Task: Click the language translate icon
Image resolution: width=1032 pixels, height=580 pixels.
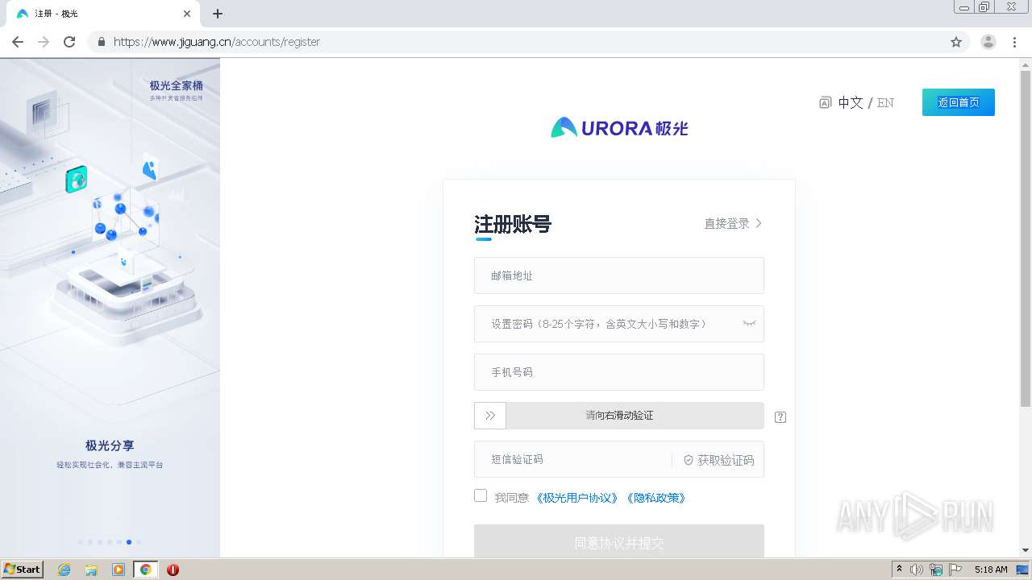Action: [x=825, y=102]
